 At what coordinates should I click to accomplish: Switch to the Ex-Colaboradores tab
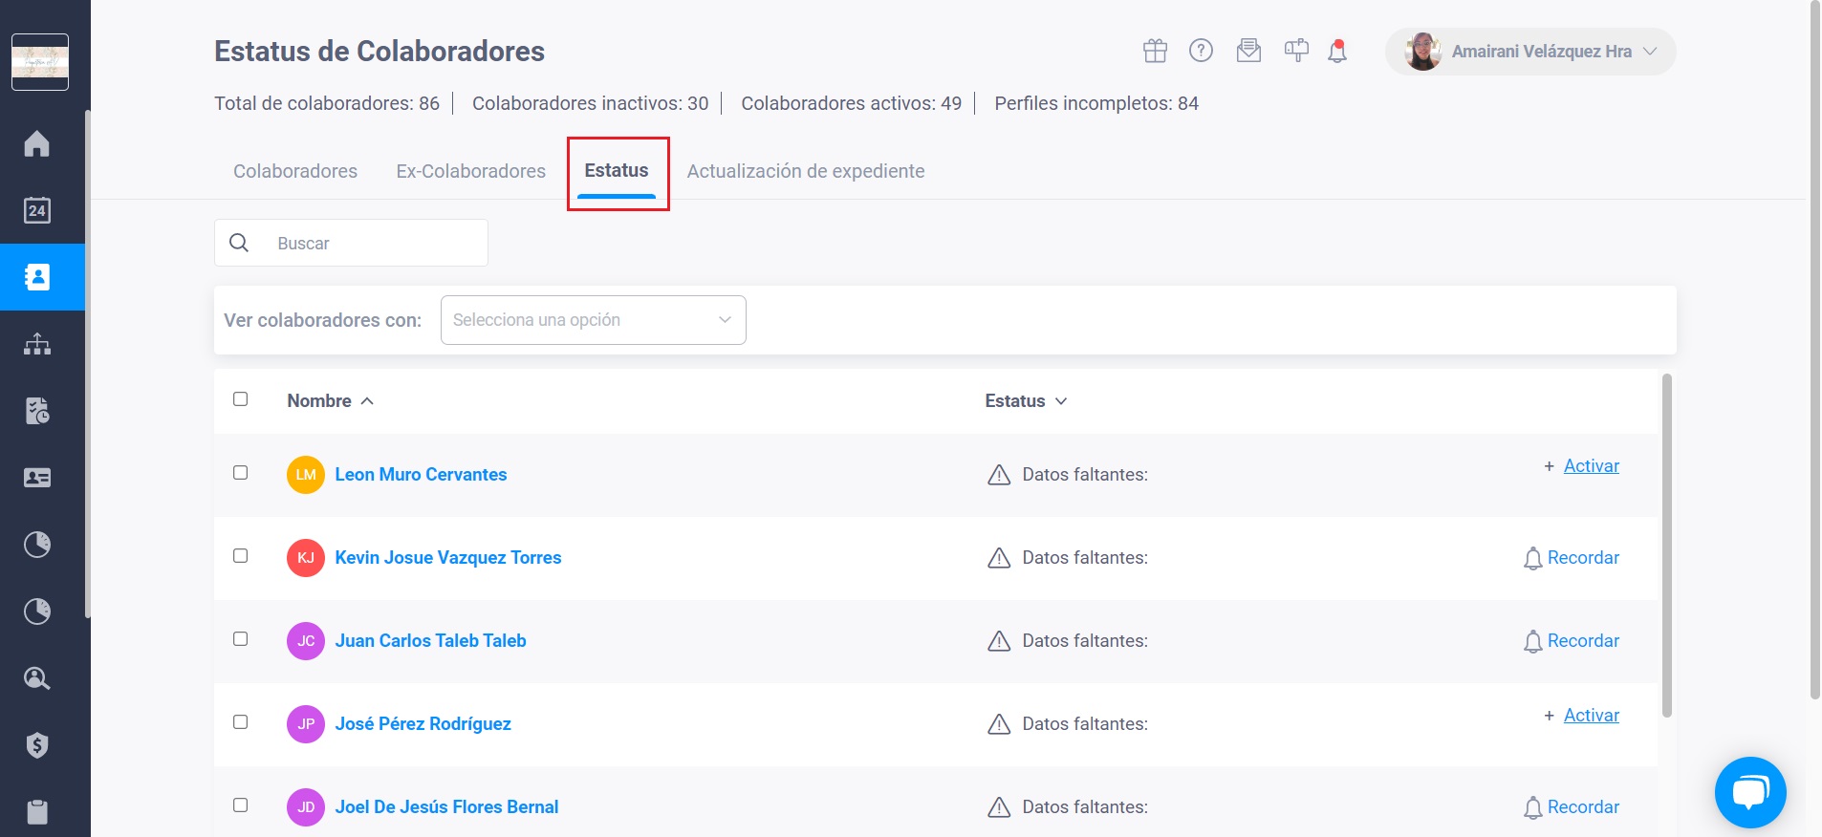coord(471,171)
